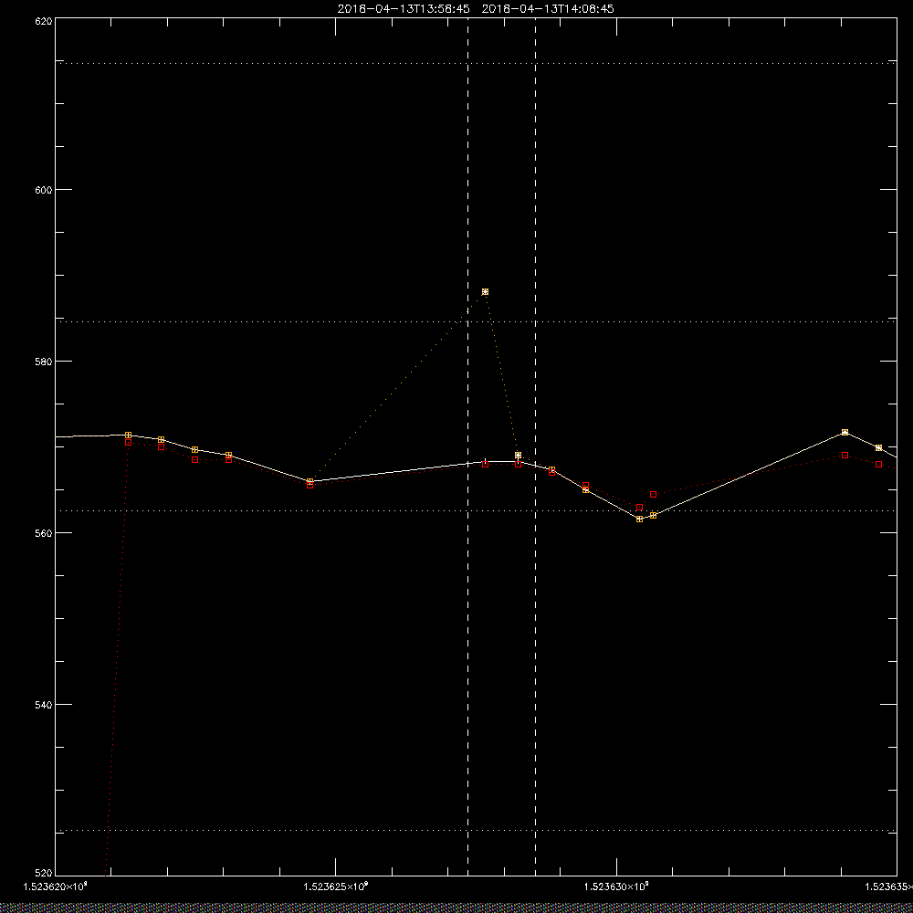This screenshot has height=913, width=913.
Task: Click the 580 y-axis label
Action: 44,361
